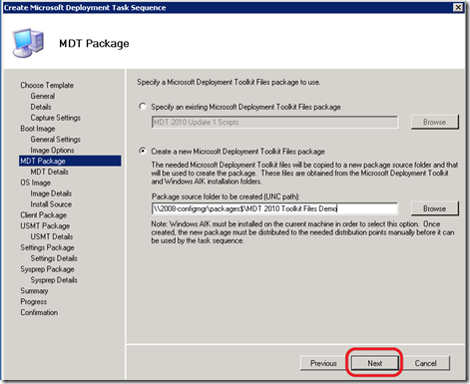This screenshot has height=384, width=470.
Task: Open the MDT Details step
Action: (49, 172)
